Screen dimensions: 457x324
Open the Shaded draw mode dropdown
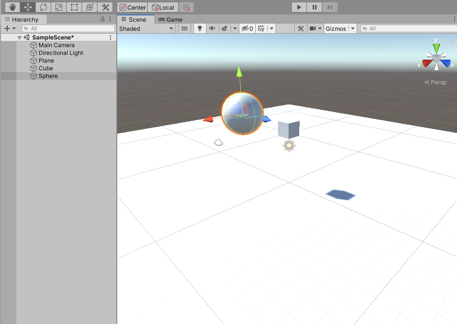(x=146, y=28)
